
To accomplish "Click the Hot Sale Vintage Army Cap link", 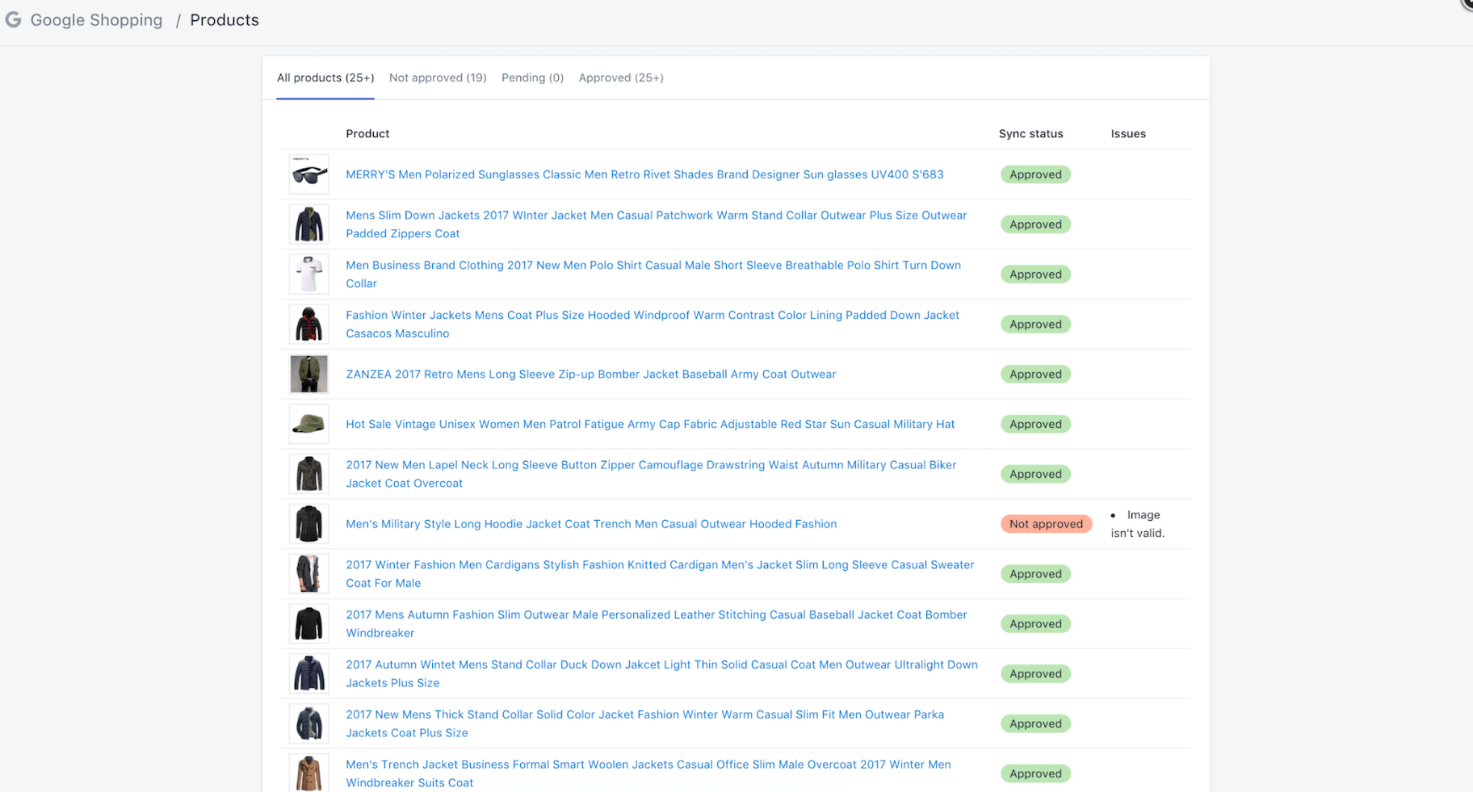I will [x=649, y=425].
